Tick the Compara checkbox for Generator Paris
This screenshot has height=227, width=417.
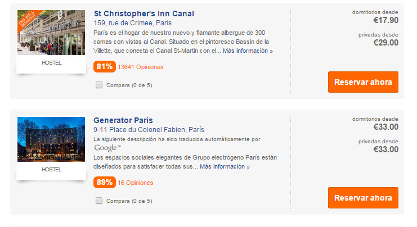pyautogui.click(x=99, y=201)
